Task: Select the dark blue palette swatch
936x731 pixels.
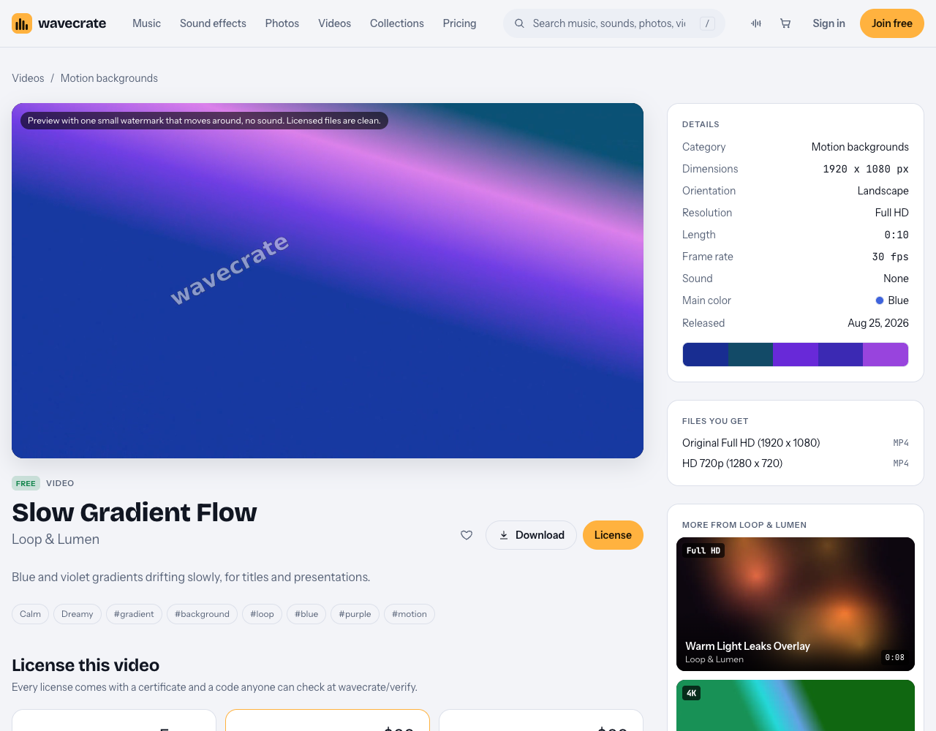Action: coord(706,355)
